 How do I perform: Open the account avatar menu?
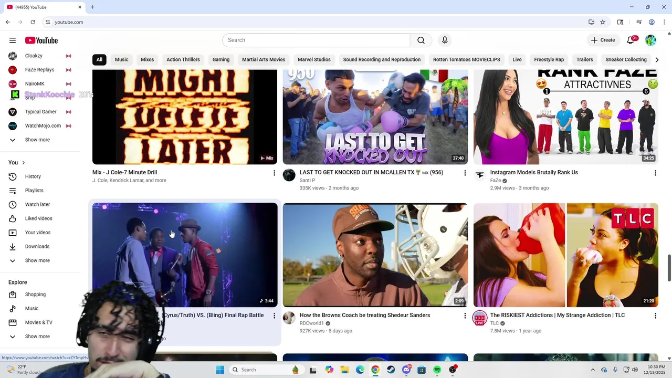coord(651,40)
